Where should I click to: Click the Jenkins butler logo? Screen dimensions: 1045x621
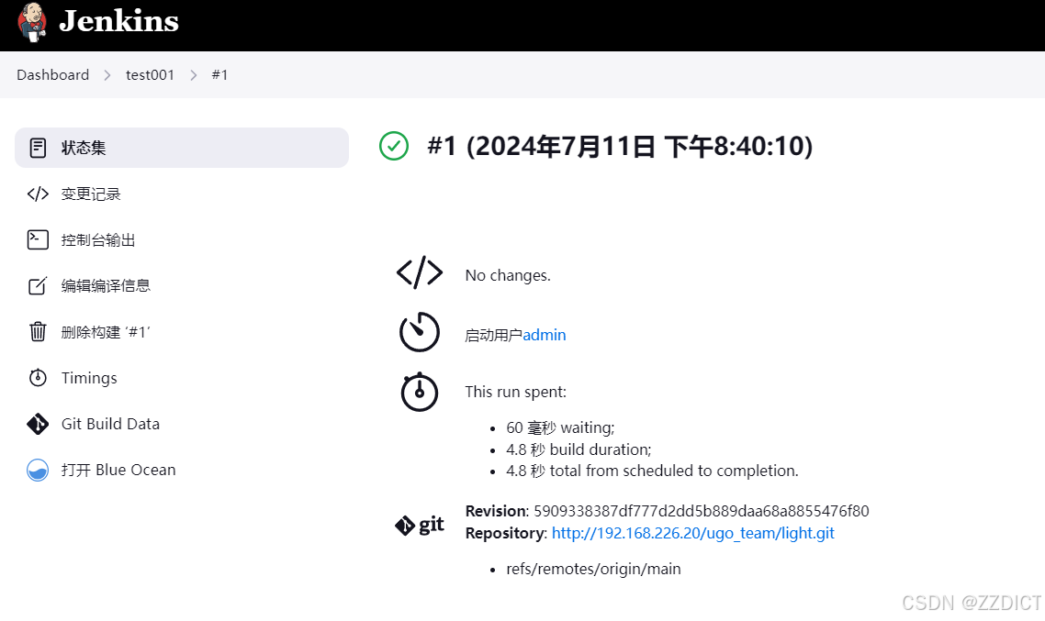[x=32, y=22]
